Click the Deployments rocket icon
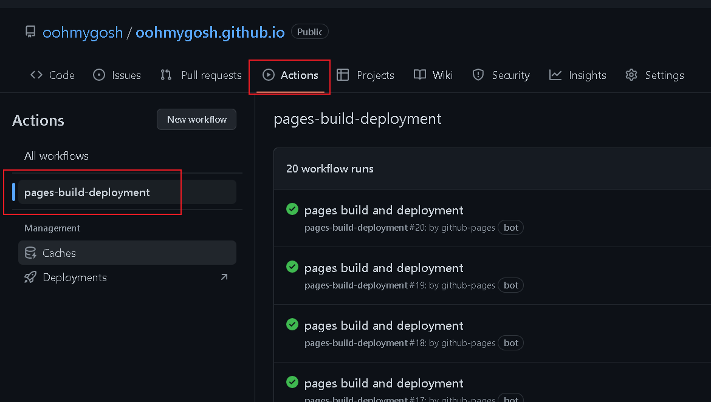Viewport: 711px width, 402px height. click(30, 277)
